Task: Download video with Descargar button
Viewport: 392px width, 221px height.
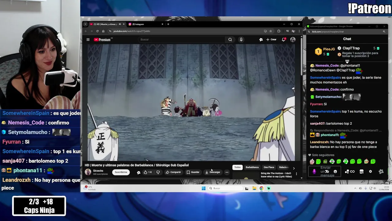Action: pos(213,172)
